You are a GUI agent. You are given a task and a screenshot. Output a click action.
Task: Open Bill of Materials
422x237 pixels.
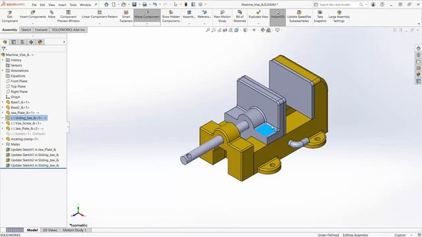pyautogui.click(x=239, y=16)
